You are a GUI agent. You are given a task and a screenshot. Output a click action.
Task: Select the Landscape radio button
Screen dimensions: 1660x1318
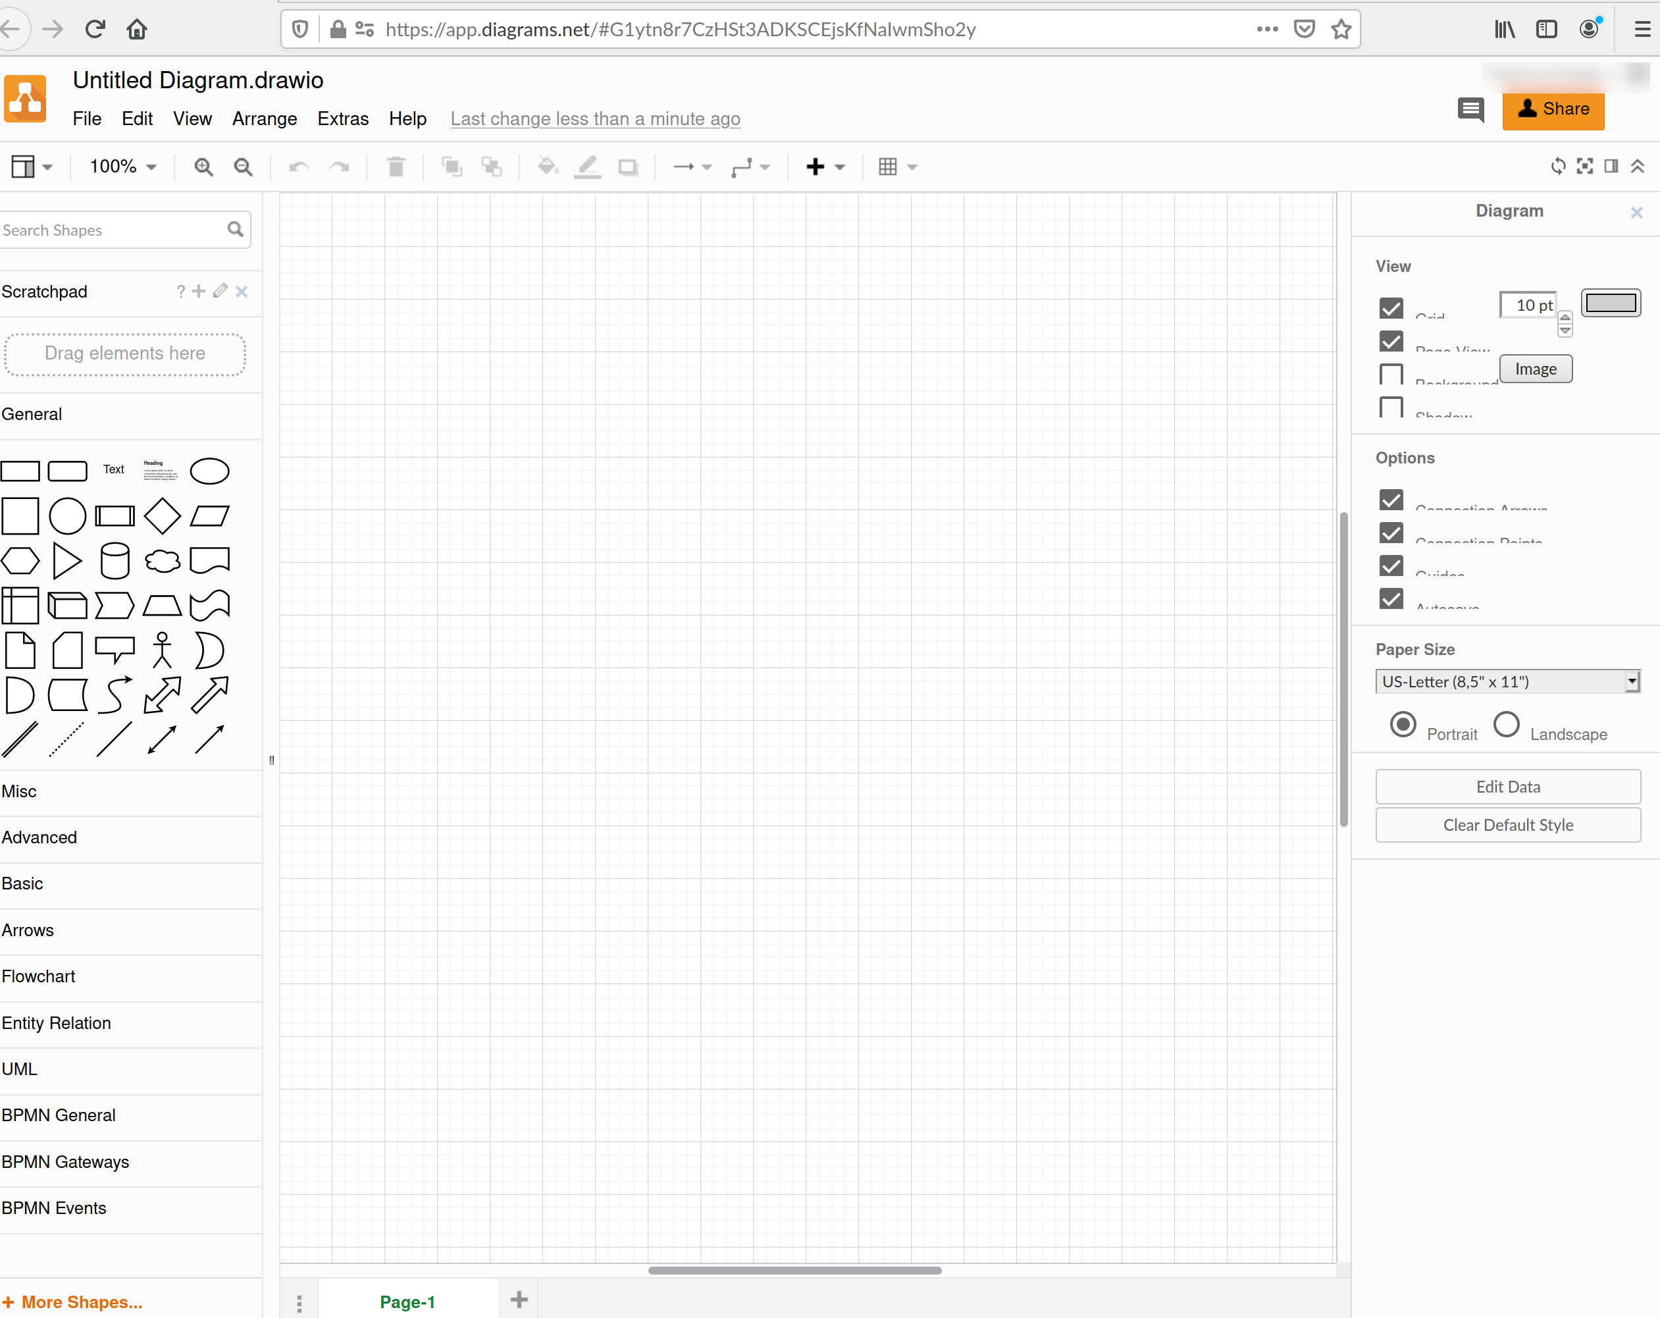(1506, 725)
